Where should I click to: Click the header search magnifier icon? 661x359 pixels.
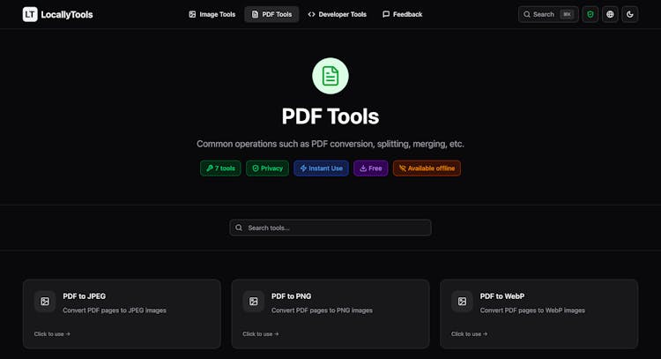[527, 14]
